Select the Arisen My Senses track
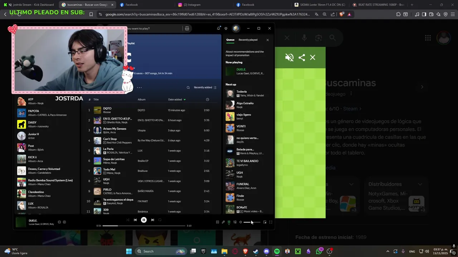 click(150, 130)
